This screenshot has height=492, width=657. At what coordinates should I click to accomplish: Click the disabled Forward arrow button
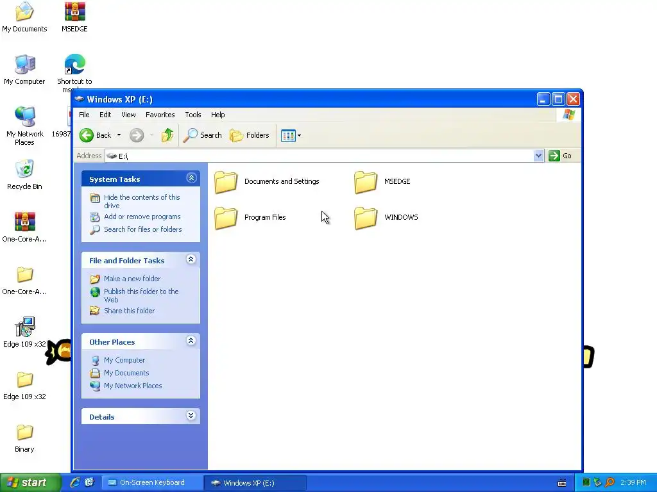tap(137, 135)
